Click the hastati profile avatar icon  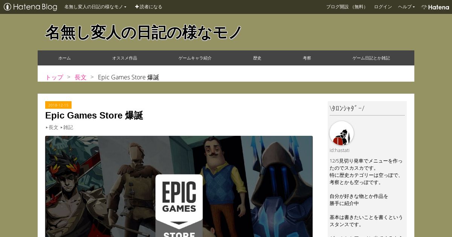[342, 133]
